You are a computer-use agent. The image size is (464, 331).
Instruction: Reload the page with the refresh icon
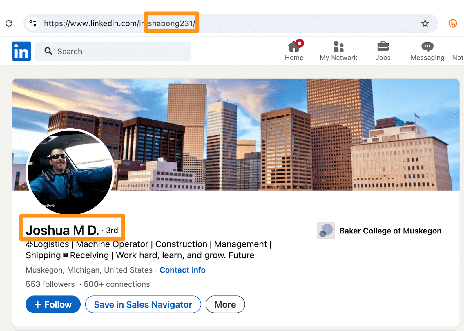click(x=9, y=23)
